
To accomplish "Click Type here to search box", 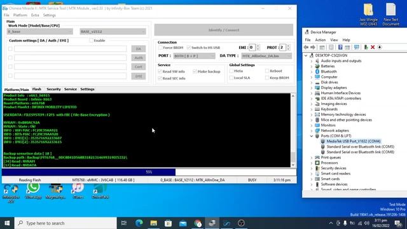I will [x=66, y=223].
